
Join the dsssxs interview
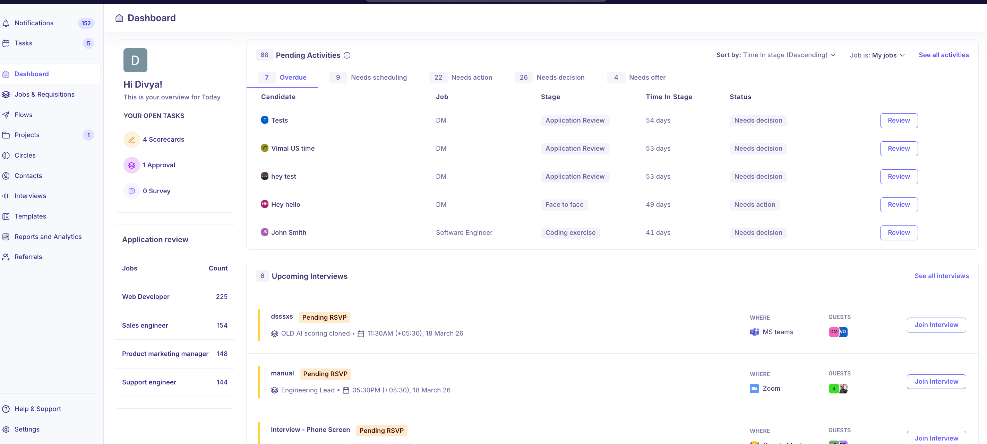click(x=936, y=325)
